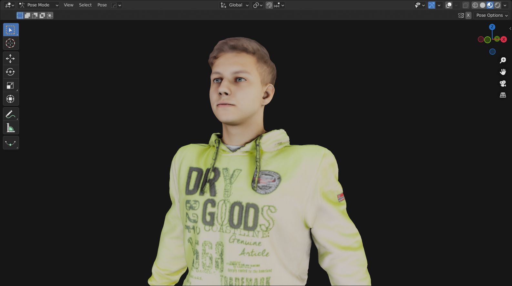This screenshot has width=512, height=286.
Task: Select the Annotate pencil tool
Action: point(11,114)
